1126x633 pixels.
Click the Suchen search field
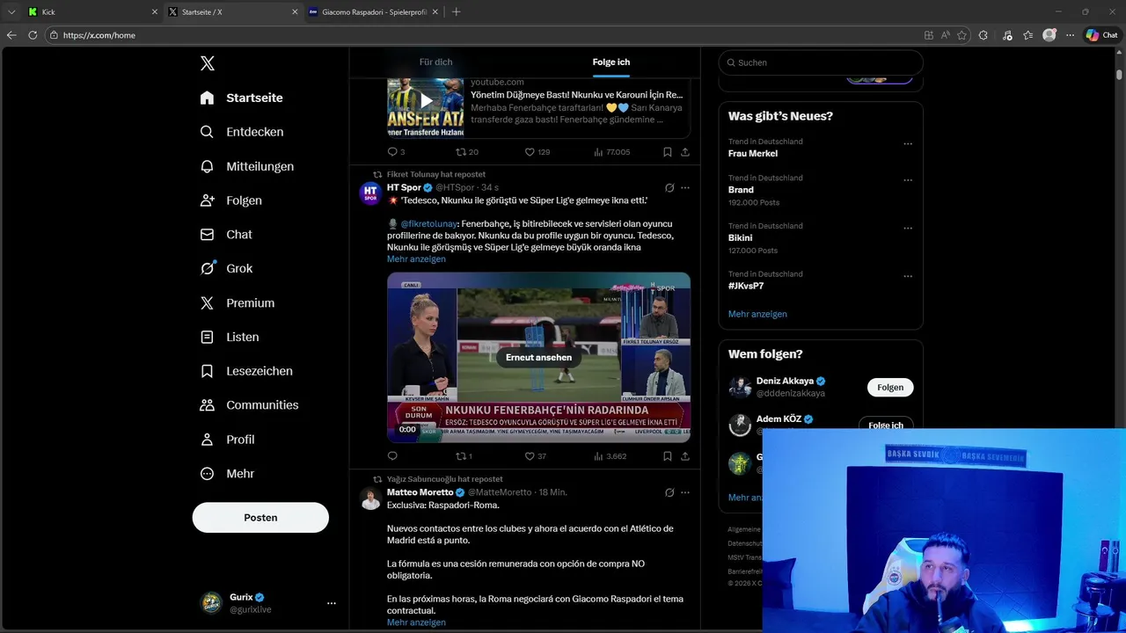[x=821, y=62]
